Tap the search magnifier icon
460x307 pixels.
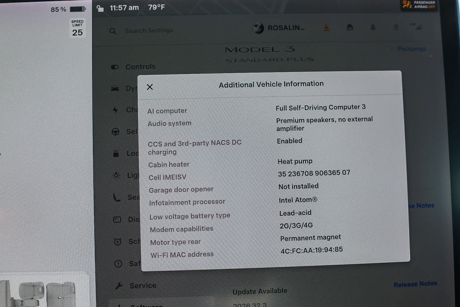click(113, 31)
